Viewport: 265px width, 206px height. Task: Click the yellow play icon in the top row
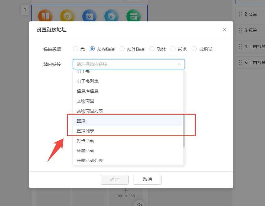pyautogui.click(x=67, y=16)
